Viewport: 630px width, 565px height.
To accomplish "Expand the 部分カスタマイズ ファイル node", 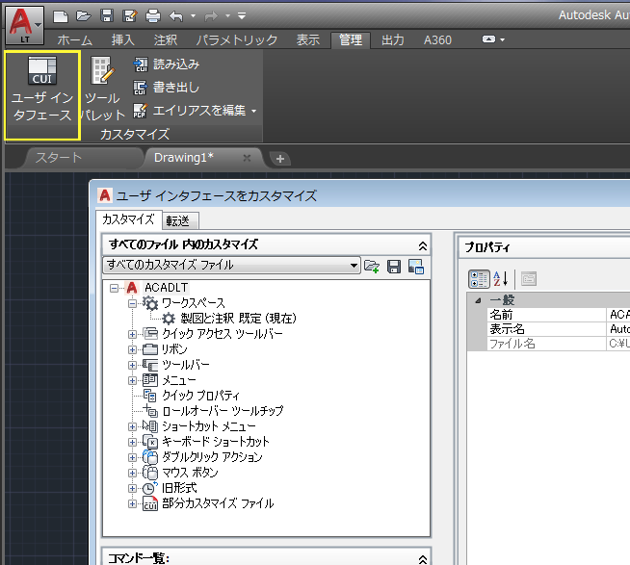I will click(x=132, y=503).
